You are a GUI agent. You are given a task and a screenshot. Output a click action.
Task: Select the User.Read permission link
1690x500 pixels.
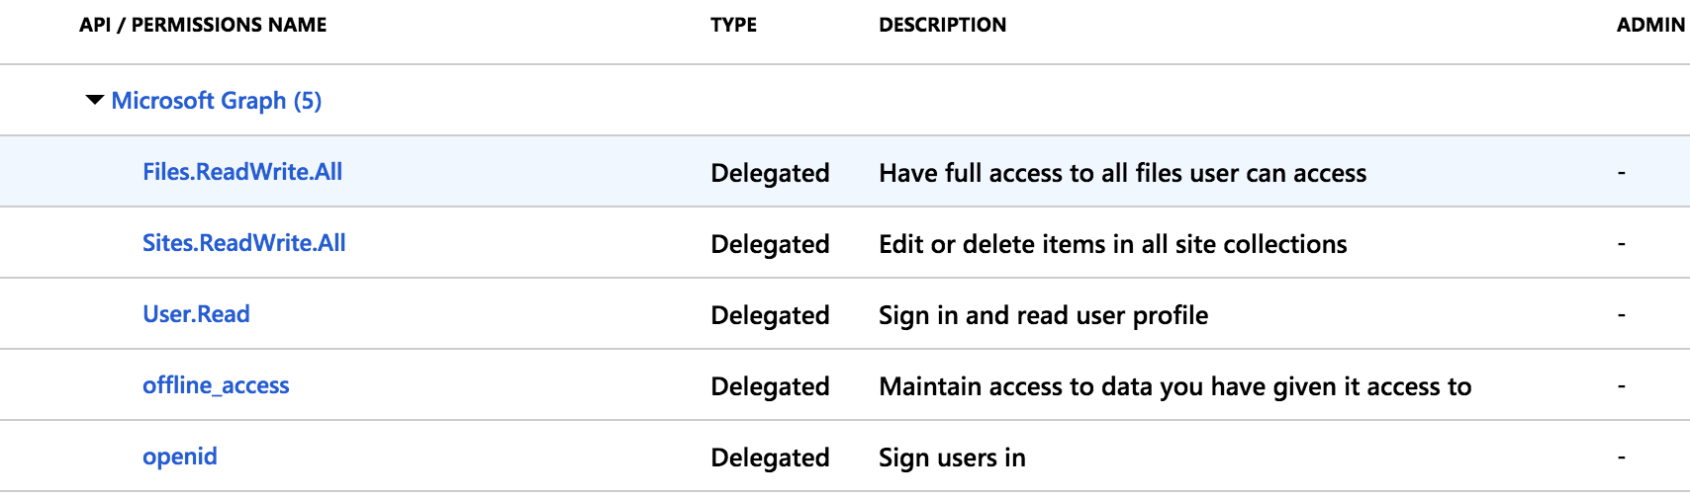tap(196, 314)
